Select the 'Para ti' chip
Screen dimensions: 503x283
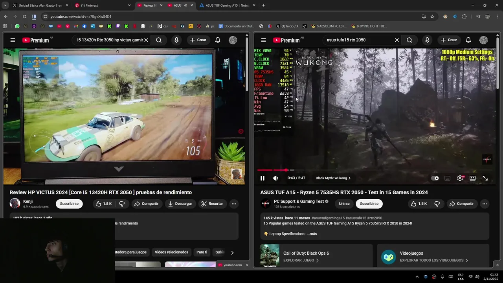tap(202, 252)
